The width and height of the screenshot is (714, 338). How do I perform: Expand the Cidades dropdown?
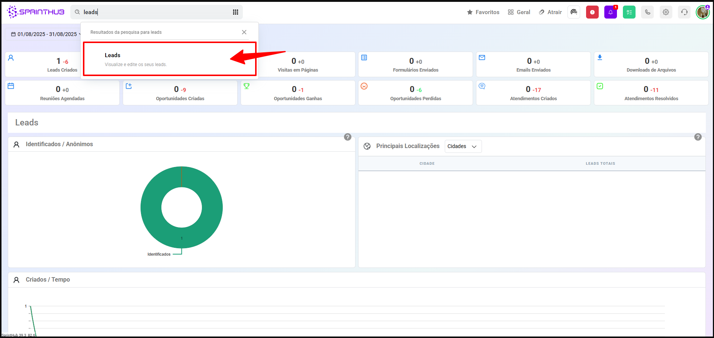(x=463, y=146)
